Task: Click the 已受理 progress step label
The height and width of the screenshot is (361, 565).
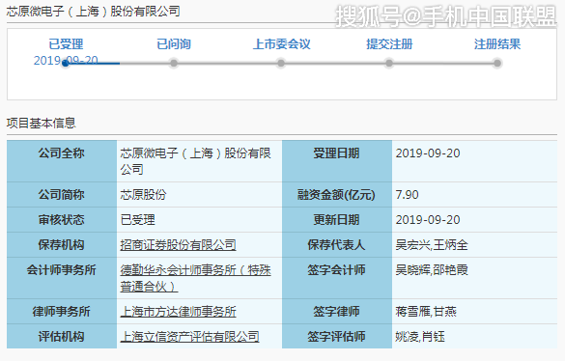Action: (x=66, y=44)
